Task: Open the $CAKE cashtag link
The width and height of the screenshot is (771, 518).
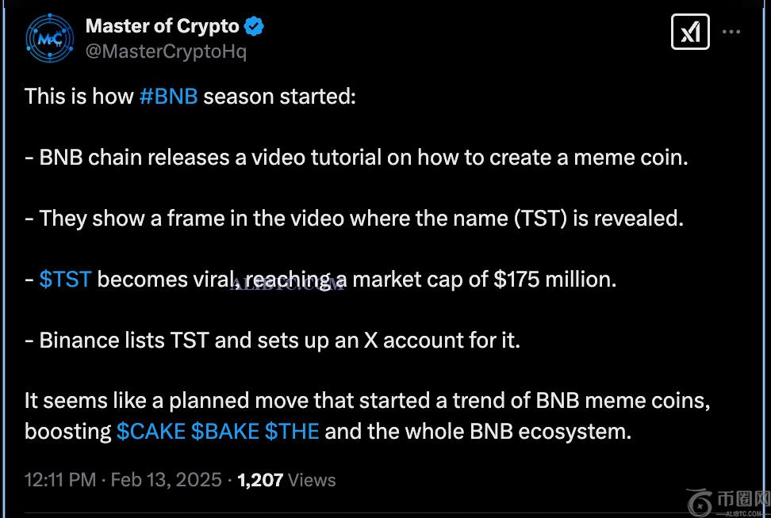Action: click(x=151, y=431)
